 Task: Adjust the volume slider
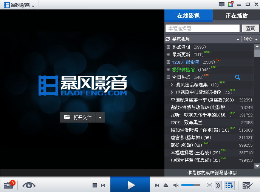(190, 185)
